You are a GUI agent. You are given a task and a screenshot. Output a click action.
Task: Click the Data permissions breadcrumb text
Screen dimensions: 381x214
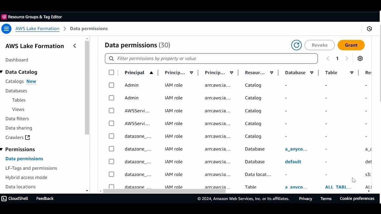89,29
